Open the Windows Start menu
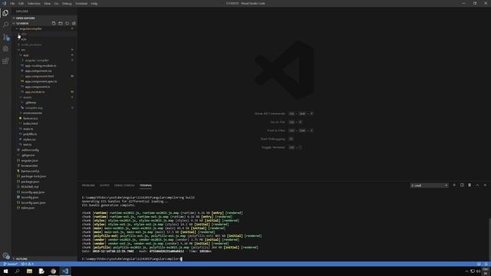491x276 pixels. coord(5,271)
